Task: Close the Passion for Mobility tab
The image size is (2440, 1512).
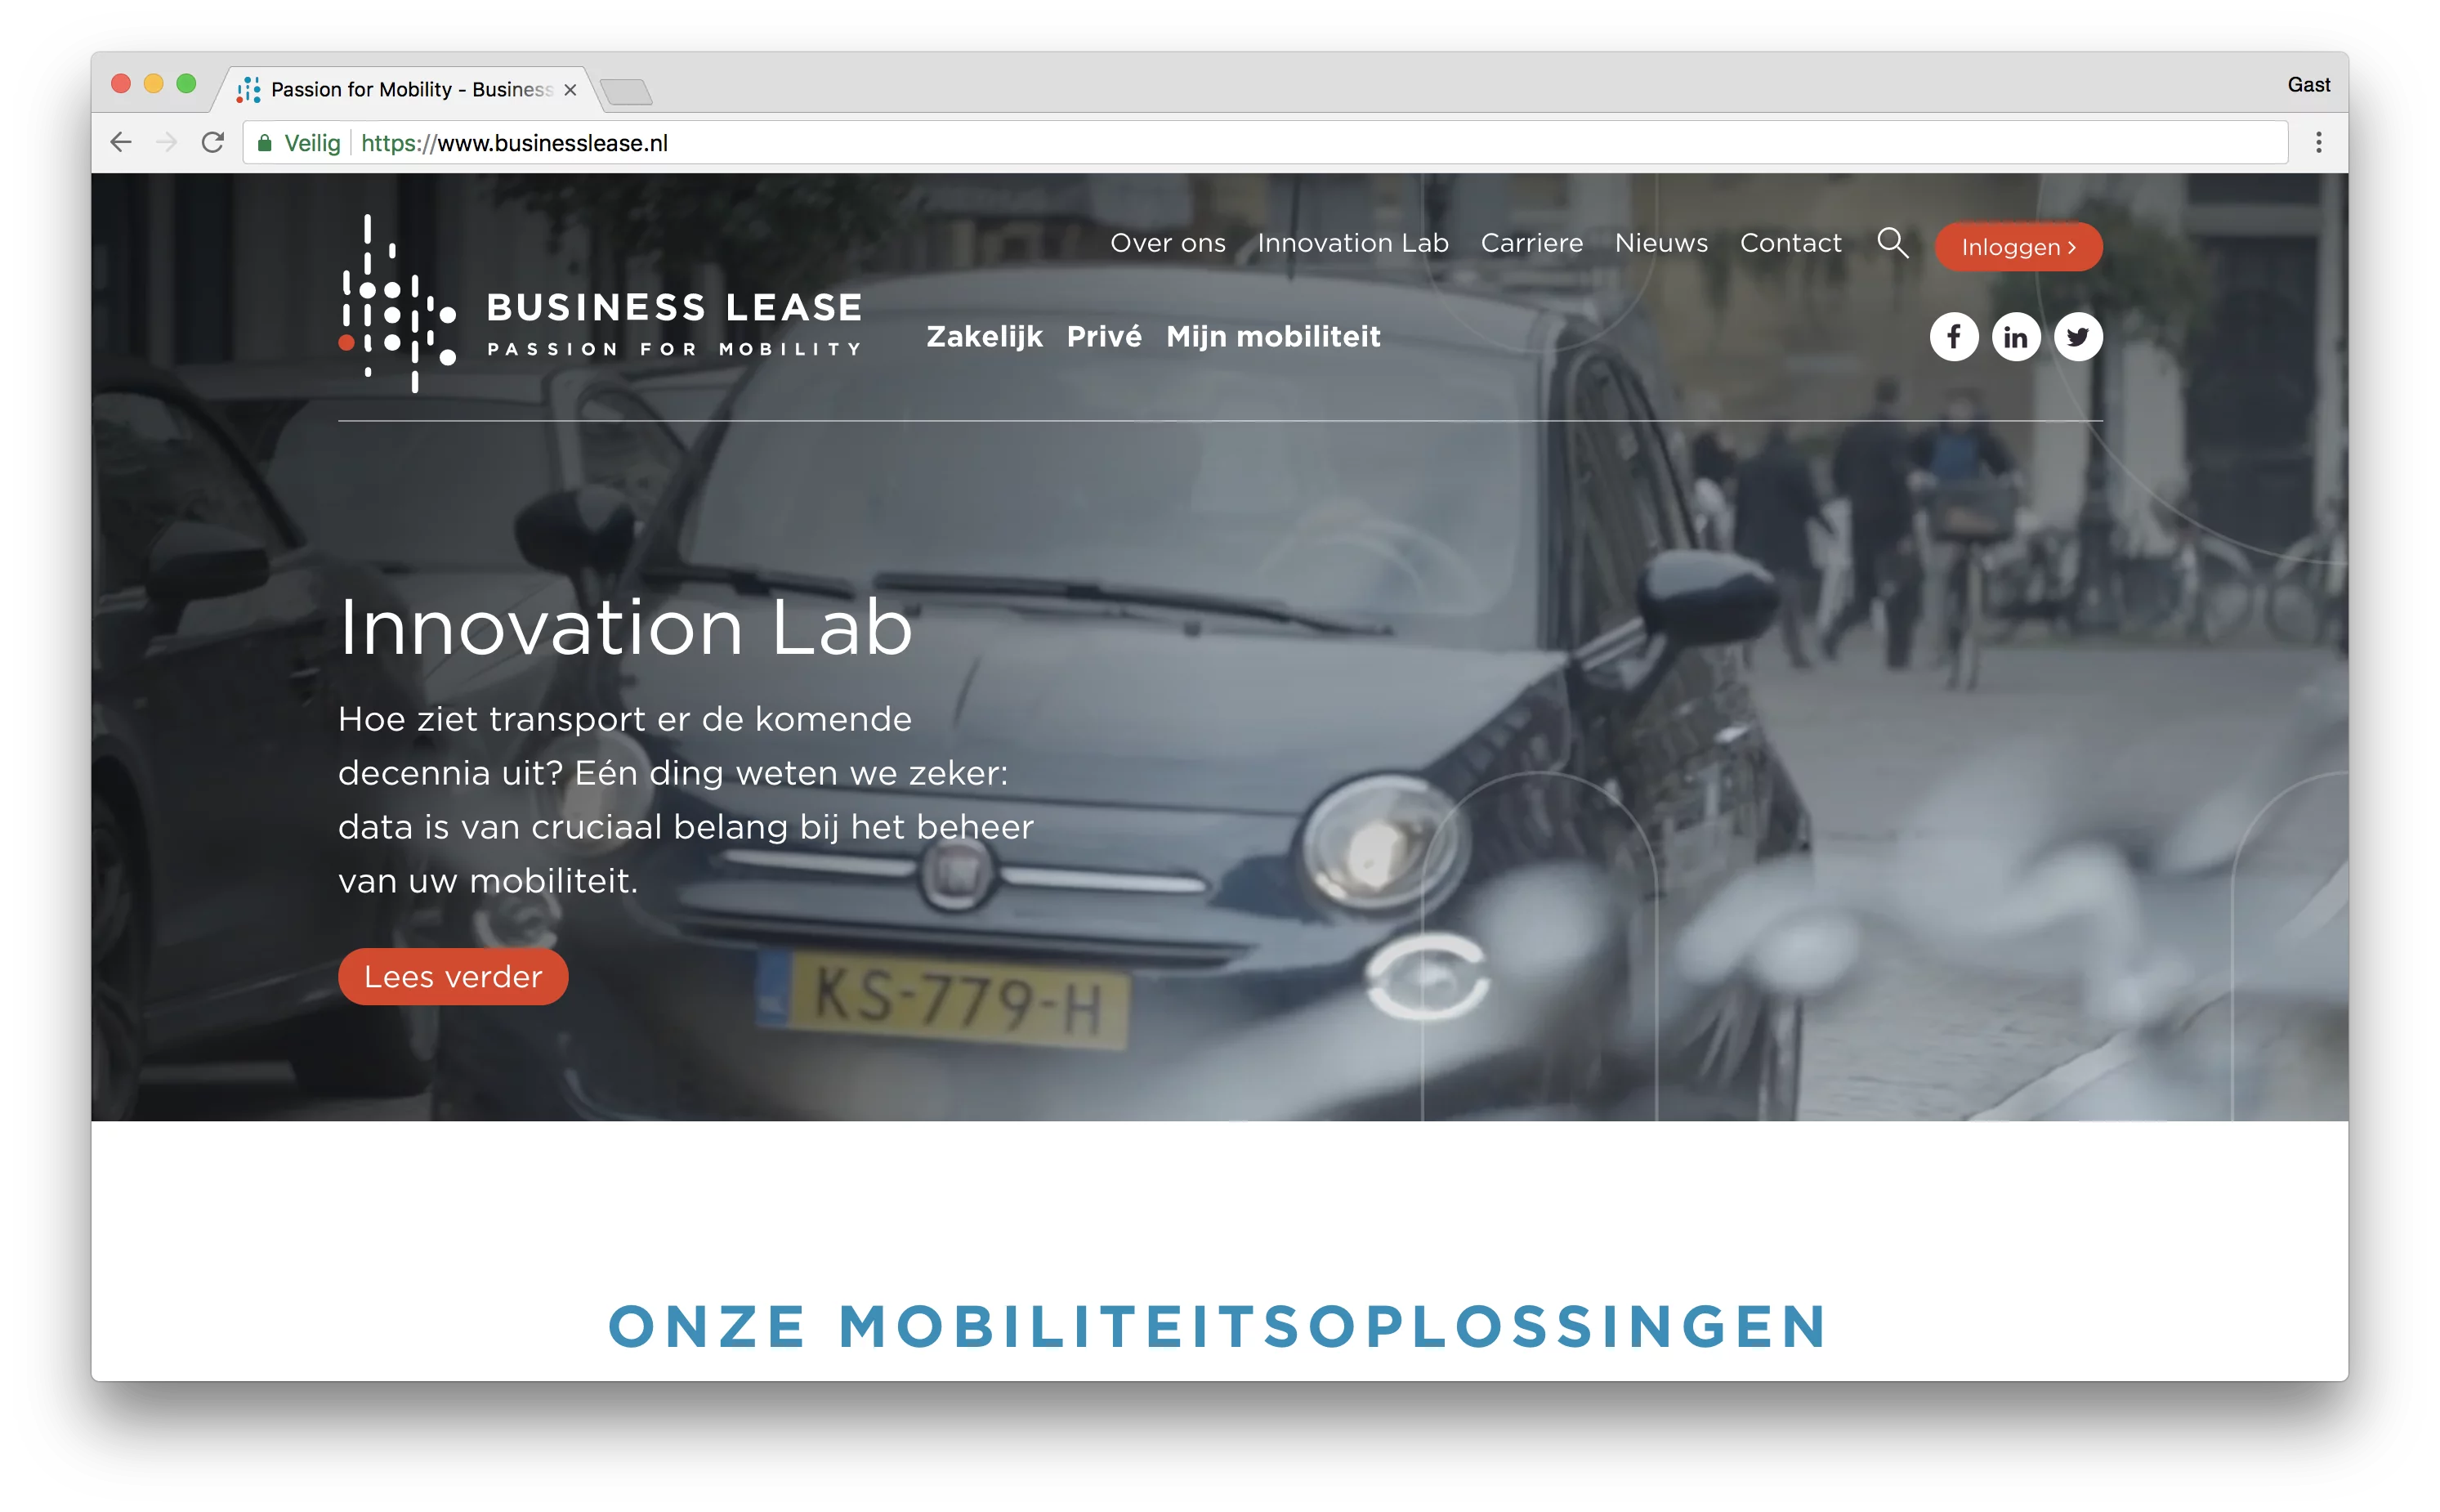Action: coord(570,90)
